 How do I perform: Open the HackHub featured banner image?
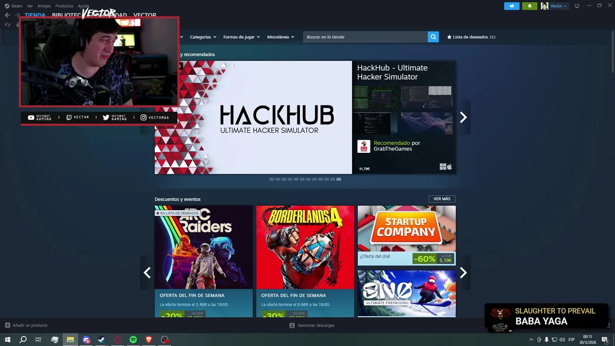pyautogui.click(x=253, y=117)
